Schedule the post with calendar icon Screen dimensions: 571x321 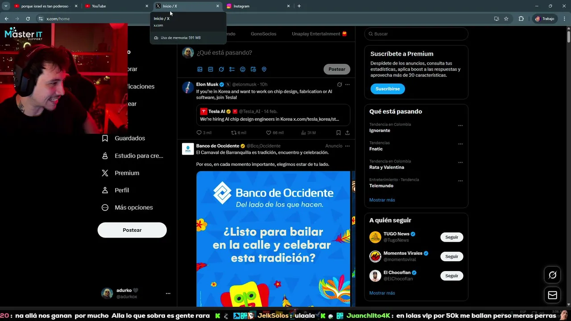coord(253,70)
